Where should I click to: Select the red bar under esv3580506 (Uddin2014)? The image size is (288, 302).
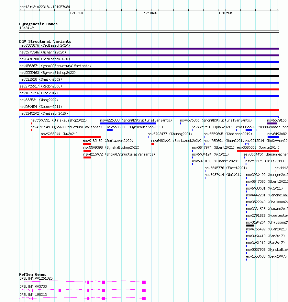[258, 151]
